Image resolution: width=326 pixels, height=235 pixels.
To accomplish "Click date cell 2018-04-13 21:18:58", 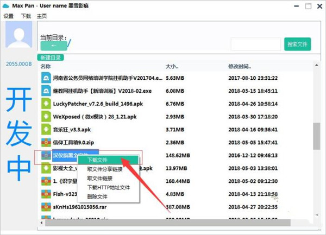I will [x=253, y=194].
